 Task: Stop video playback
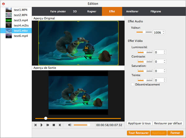click(54, 125)
